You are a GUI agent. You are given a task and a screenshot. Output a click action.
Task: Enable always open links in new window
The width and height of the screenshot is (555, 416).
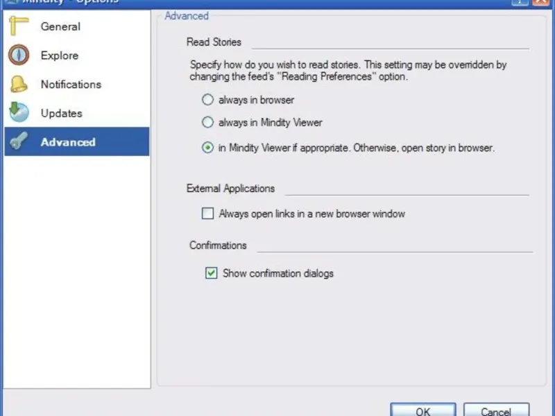[x=207, y=214]
